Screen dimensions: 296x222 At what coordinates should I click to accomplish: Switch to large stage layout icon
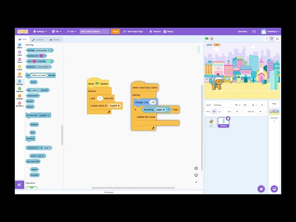point(271,39)
